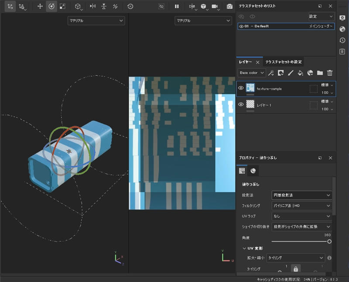Click the first transform-axes icon in the toolbar

(x=10, y=6)
